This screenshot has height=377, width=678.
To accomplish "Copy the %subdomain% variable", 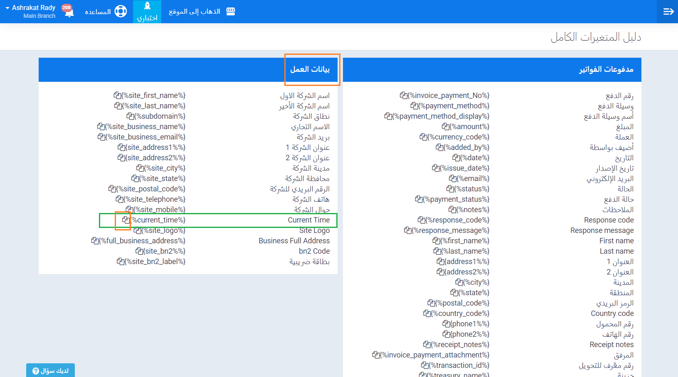I will pyautogui.click(x=130, y=116).
